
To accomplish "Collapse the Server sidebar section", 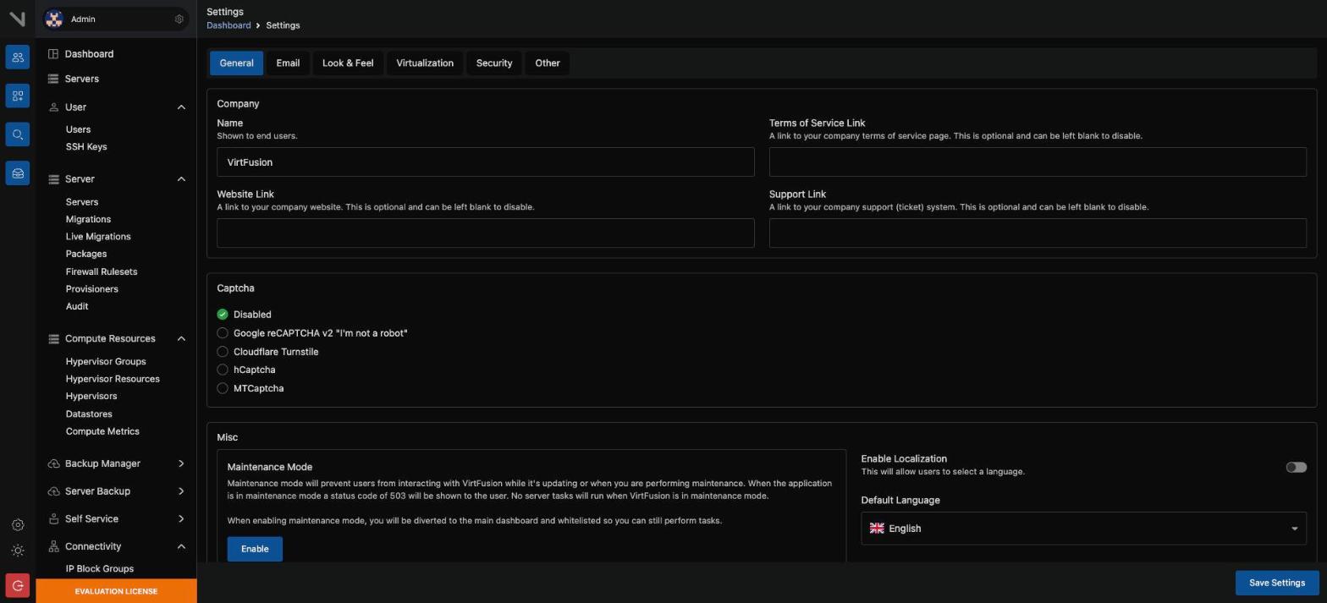I will coord(181,179).
